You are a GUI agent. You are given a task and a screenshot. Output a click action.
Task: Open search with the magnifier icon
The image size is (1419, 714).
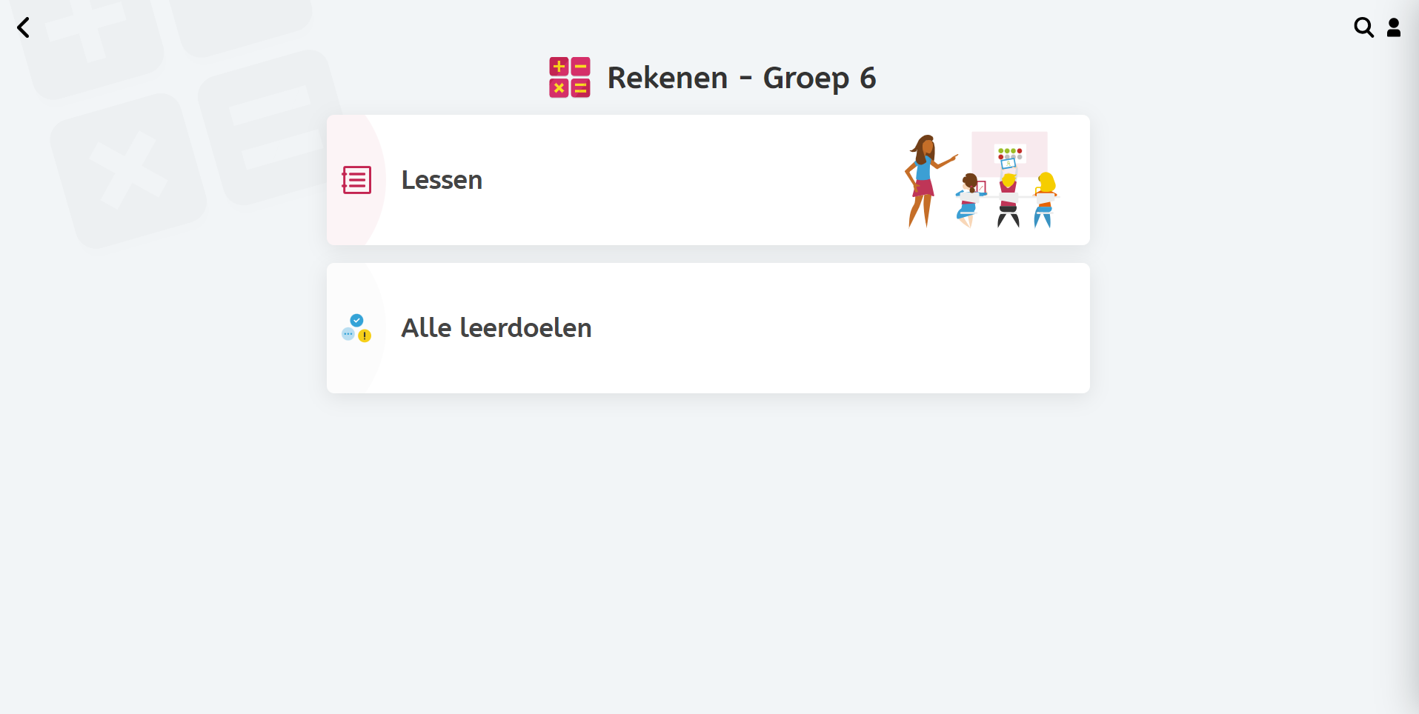pos(1363,27)
